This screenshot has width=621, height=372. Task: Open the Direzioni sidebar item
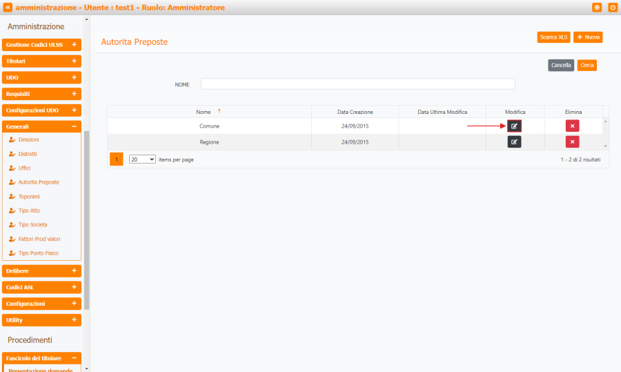28,139
